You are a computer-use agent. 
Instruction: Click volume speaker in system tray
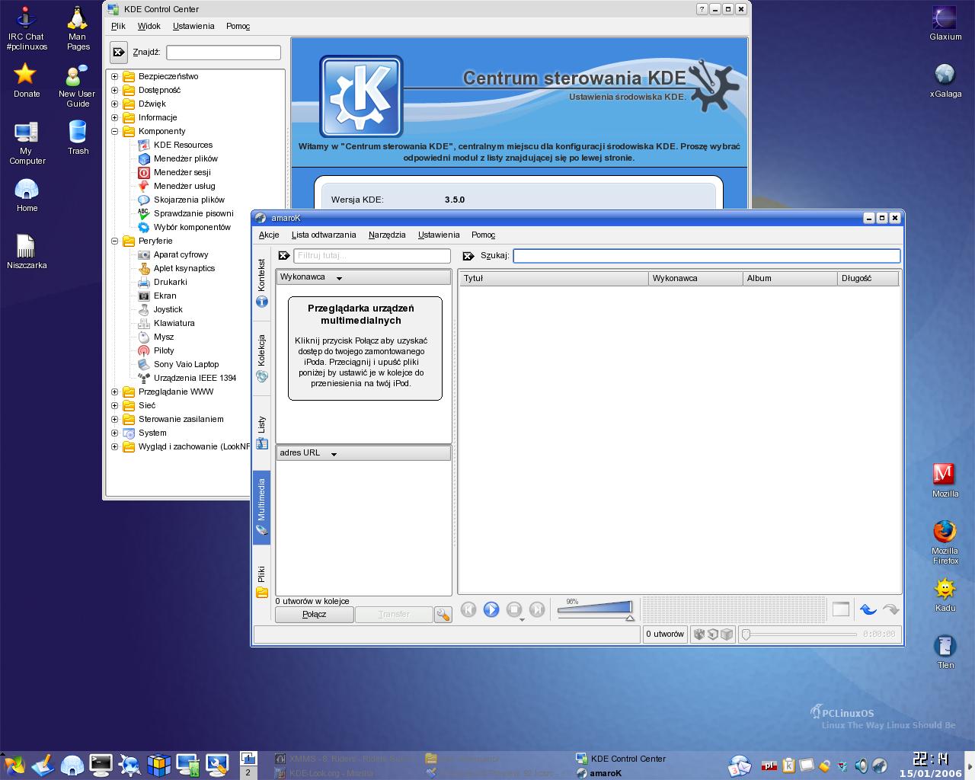tap(861, 766)
